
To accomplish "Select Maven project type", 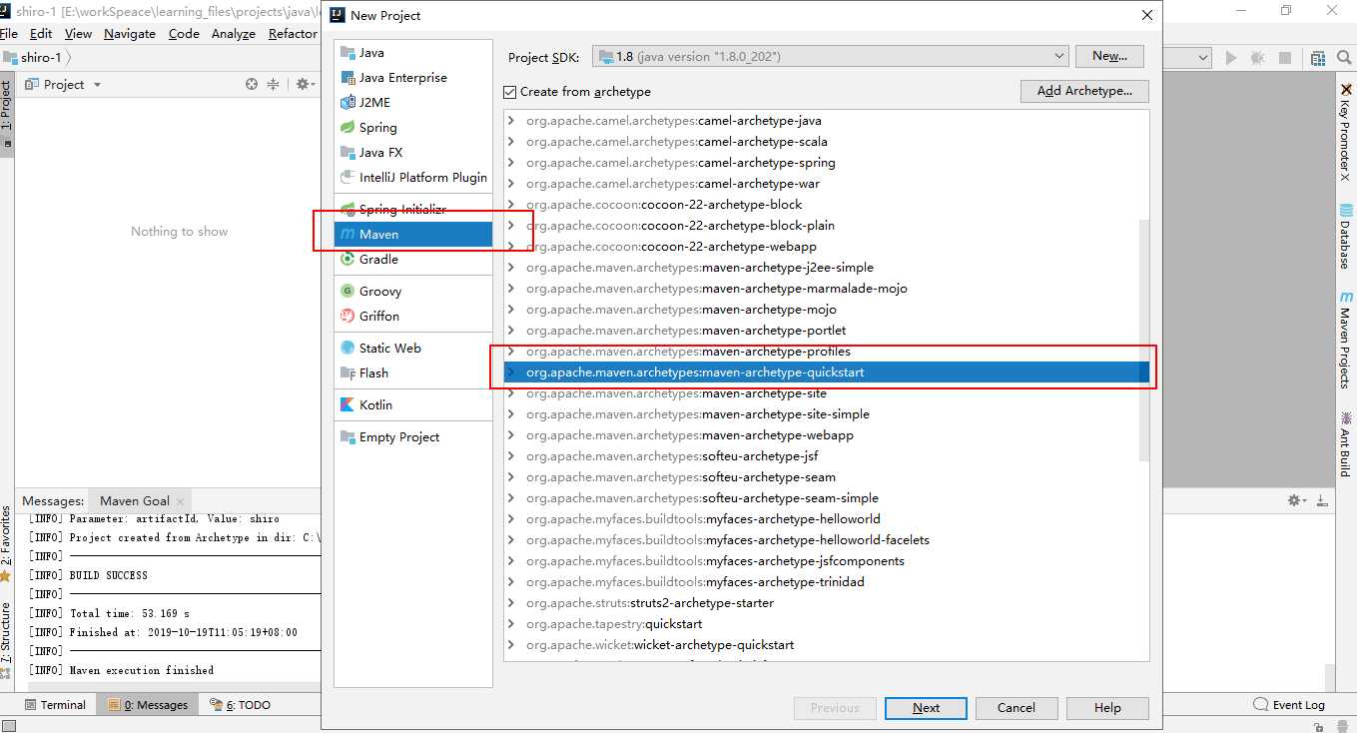I will pyautogui.click(x=413, y=235).
